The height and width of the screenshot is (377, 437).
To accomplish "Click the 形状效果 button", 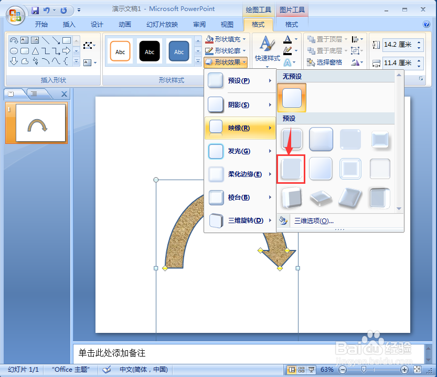I will (226, 62).
